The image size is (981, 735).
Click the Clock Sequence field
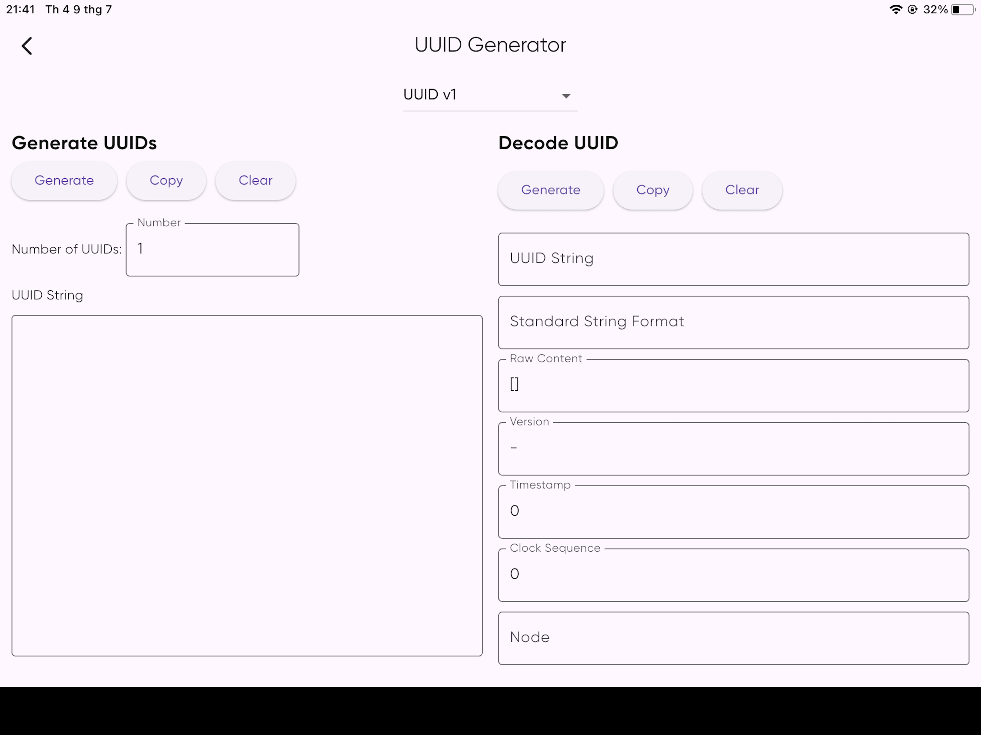point(734,575)
